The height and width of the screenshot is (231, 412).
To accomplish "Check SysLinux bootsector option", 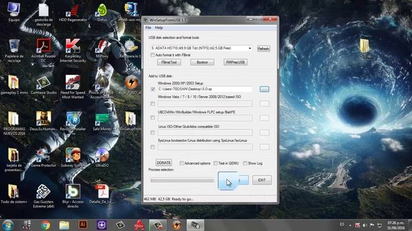I will tap(153, 147).
